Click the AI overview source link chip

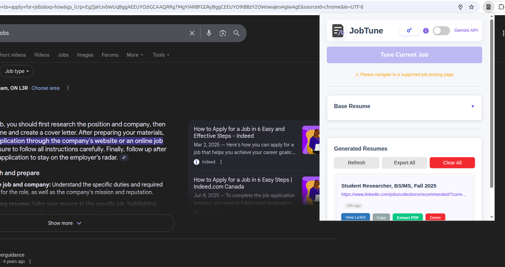124,158
